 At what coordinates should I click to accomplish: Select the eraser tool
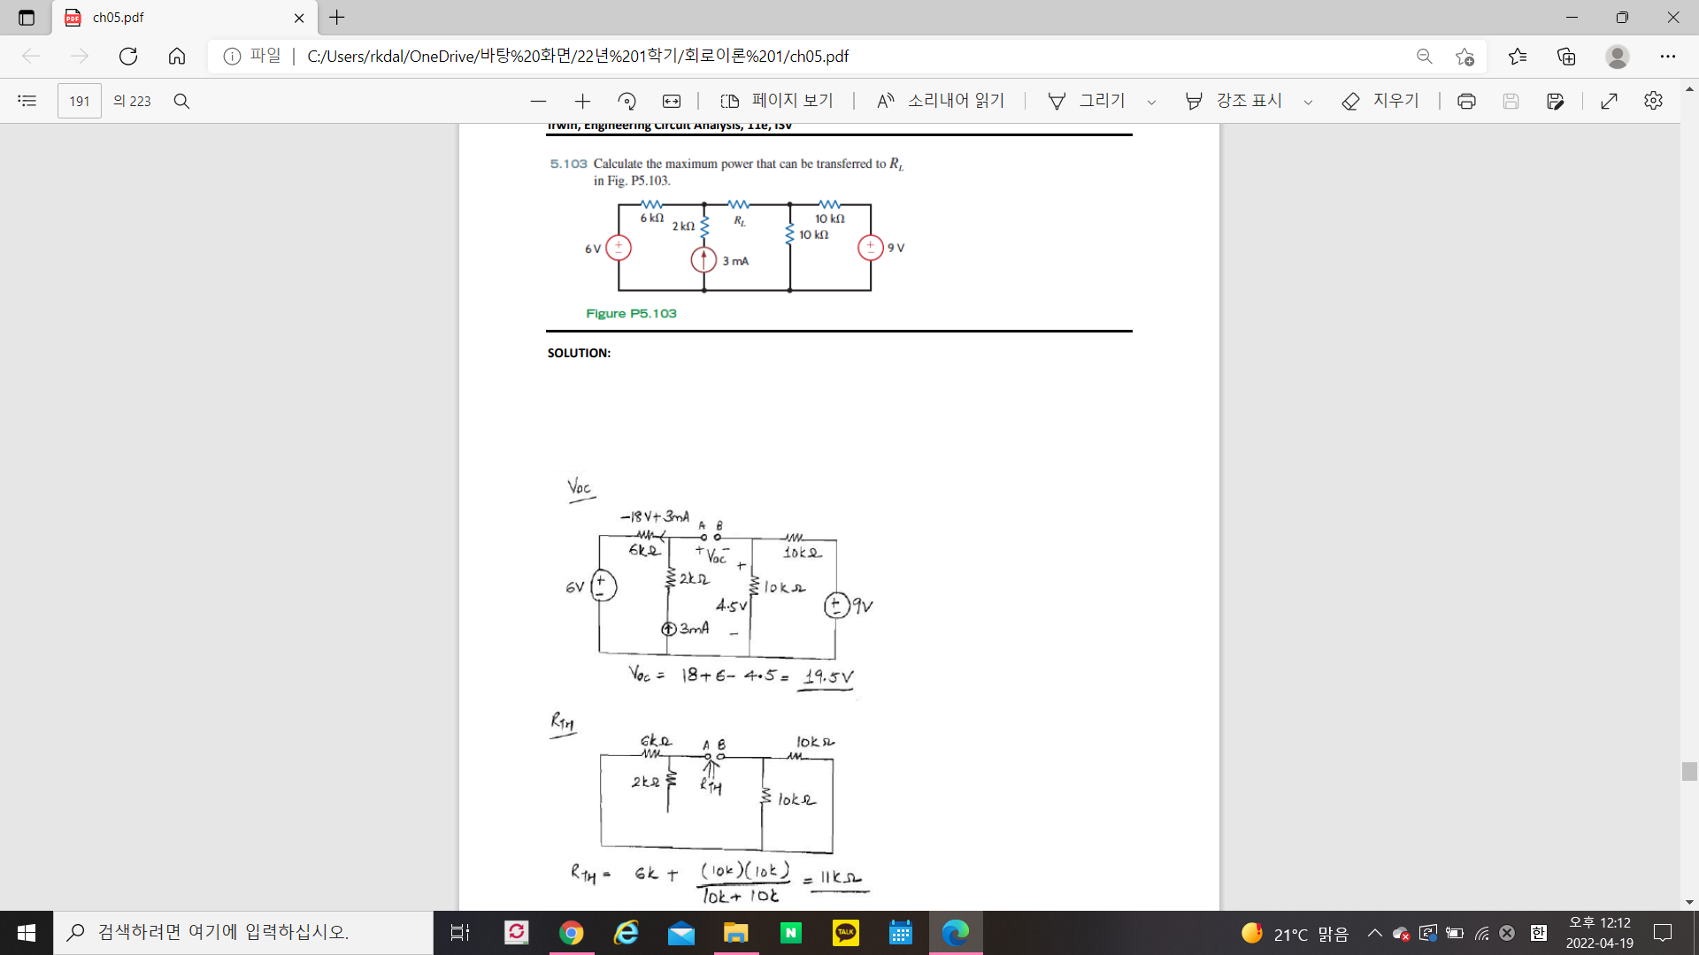(x=1380, y=101)
